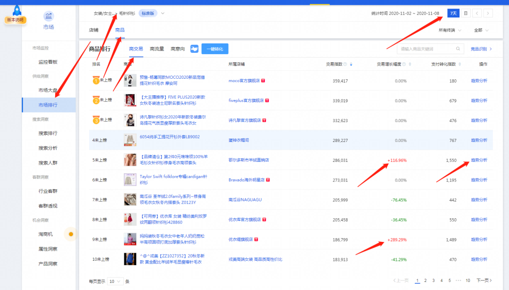
Task: Click the 版本说明 badge on the left edge
Action: pos(16,21)
